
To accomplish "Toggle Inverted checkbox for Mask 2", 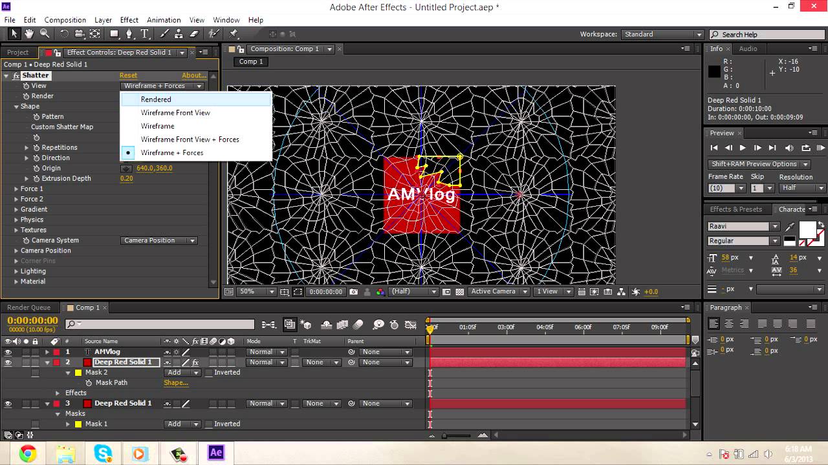I will tap(208, 373).
